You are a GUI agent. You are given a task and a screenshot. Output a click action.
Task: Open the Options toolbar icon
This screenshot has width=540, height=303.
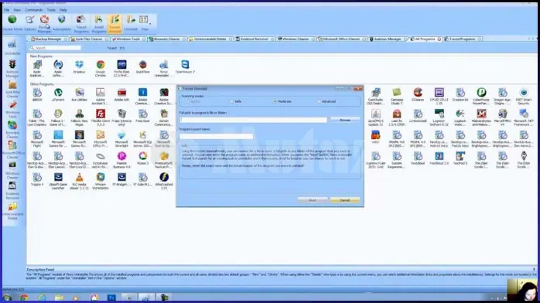30,23
